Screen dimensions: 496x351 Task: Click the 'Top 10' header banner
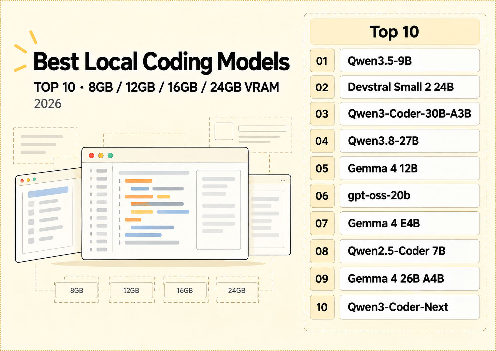pyautogui.click(x=395, y=32)
